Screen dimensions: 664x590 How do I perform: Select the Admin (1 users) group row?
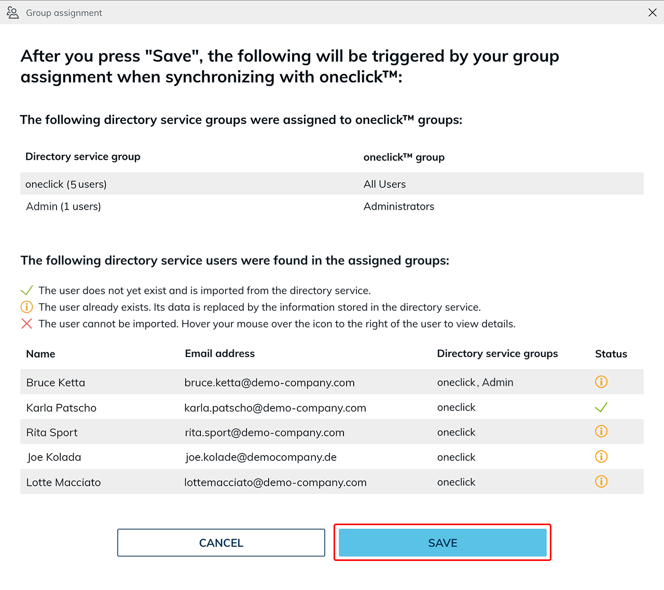point(332,207)
